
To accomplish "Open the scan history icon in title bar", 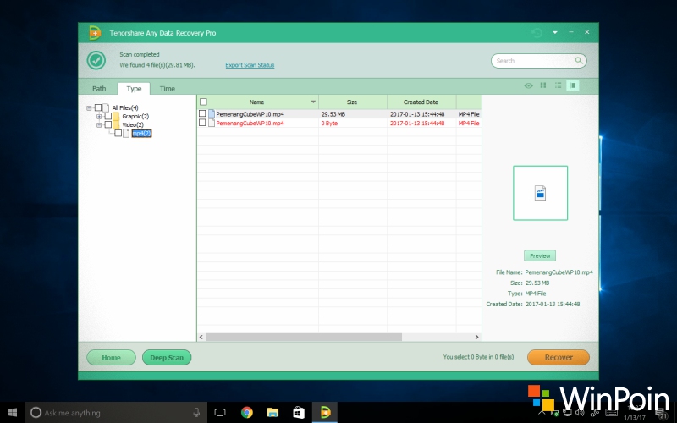I will pos(537,33).
